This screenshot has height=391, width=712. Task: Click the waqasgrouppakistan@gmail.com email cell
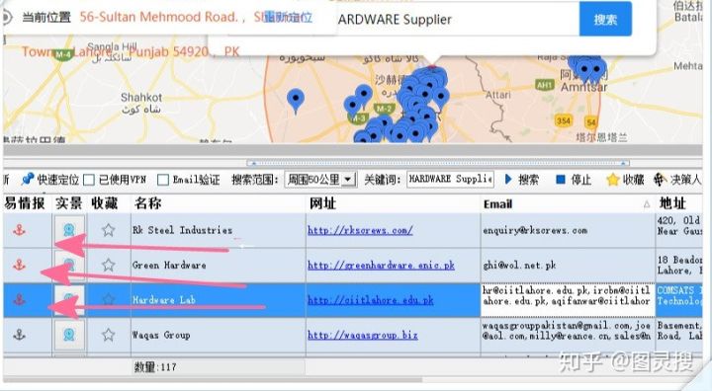point(568,335)
